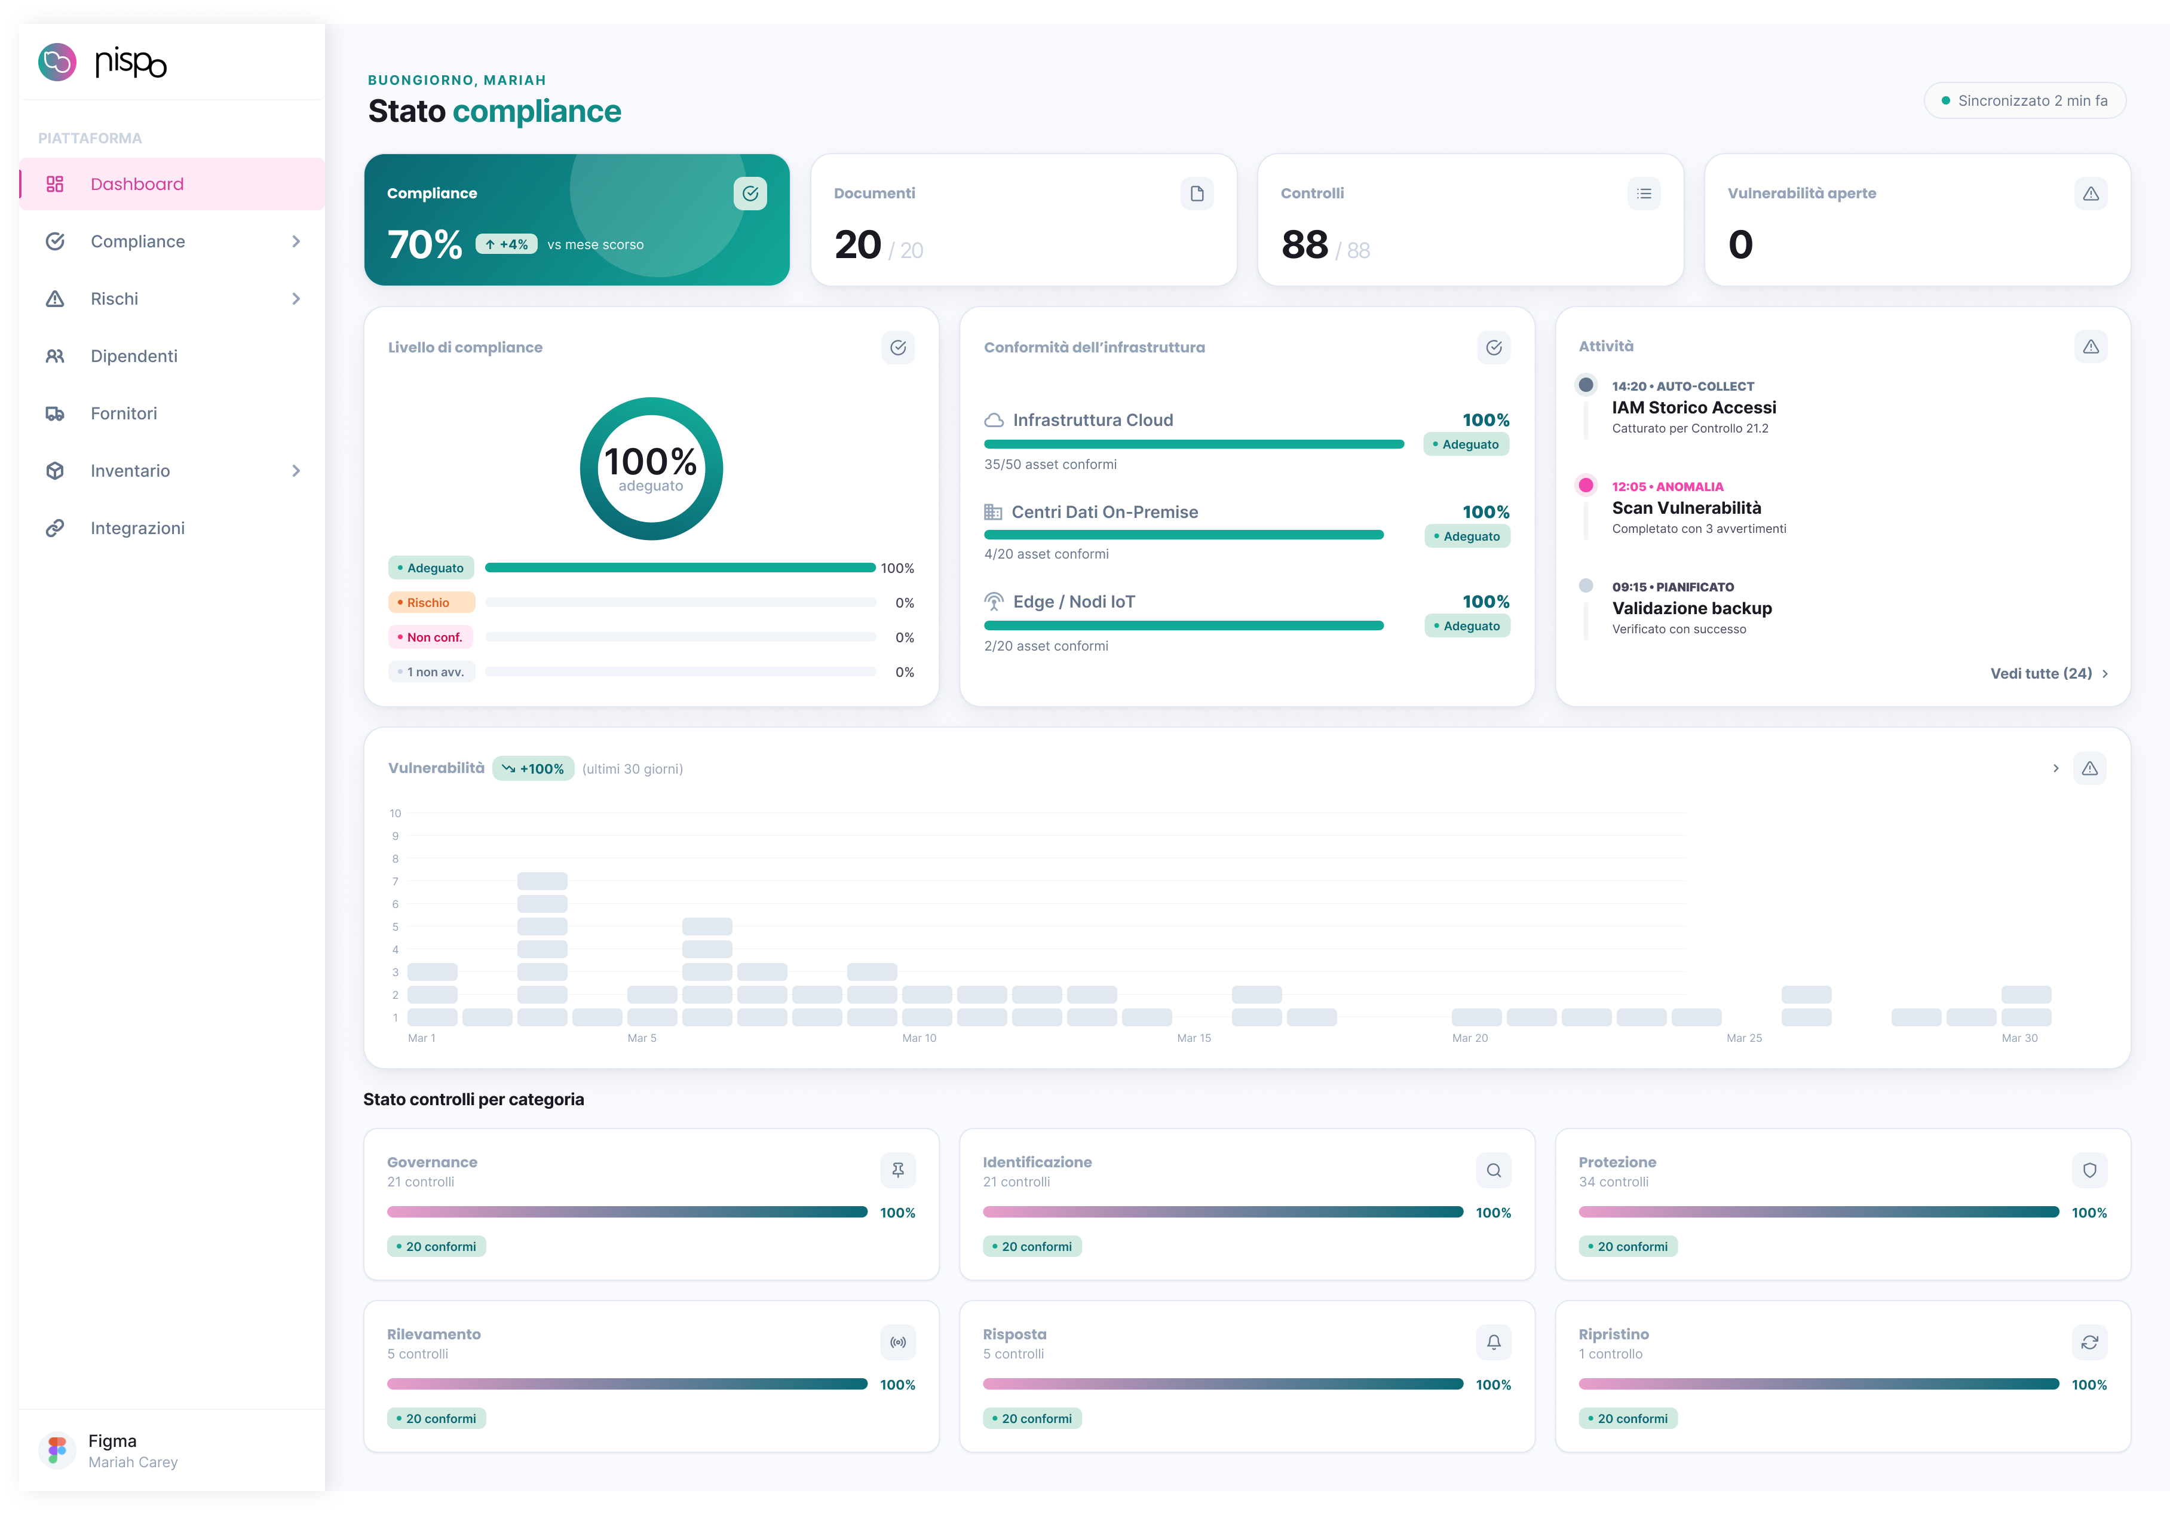2170x1515 pixels.
Task: Click the document icon on Documenti card
Action: coord(1197,194)
